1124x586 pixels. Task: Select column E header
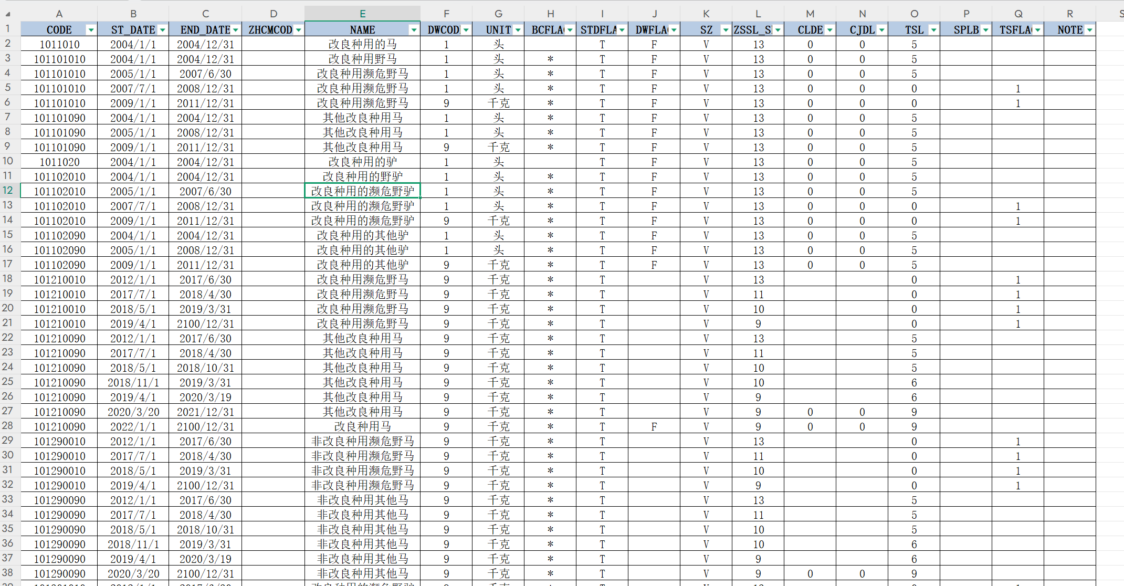pyautogui.click(x=362, y=14)
